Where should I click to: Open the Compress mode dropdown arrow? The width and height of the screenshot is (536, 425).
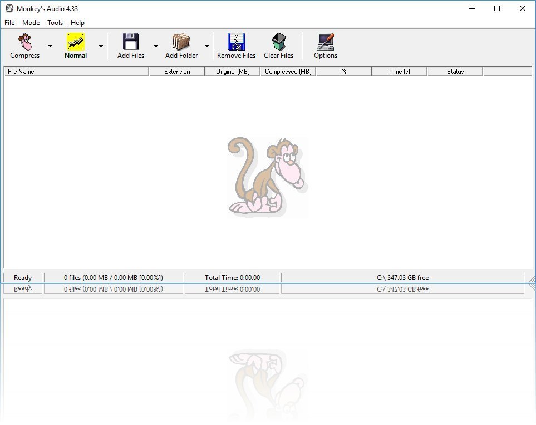click(50, 47)
